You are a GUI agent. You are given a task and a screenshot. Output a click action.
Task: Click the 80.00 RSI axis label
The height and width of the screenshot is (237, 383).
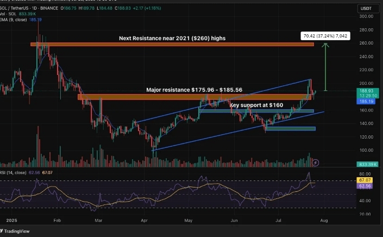[365, 174]
